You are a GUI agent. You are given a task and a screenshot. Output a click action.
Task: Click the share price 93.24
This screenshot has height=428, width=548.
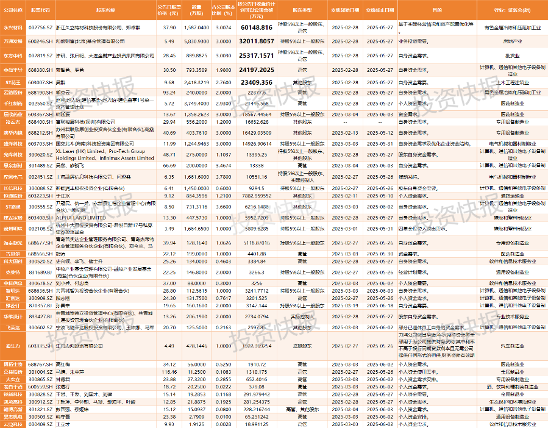point(169,93)
